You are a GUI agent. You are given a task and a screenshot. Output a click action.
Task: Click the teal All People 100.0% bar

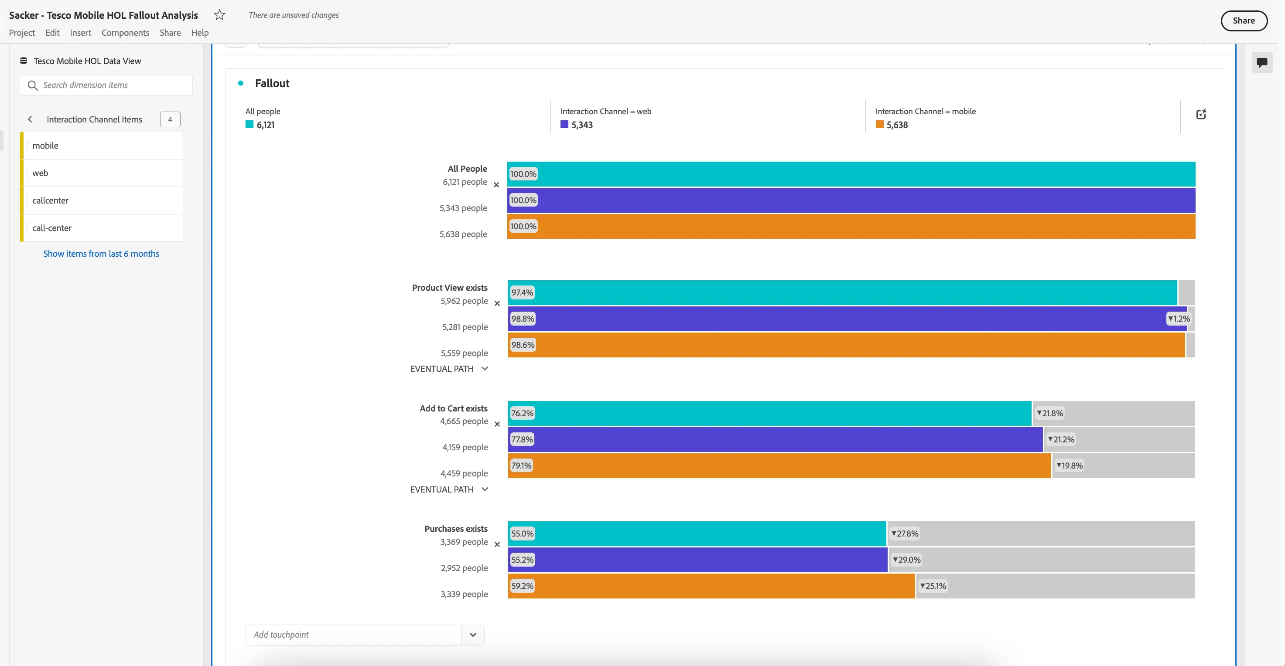pos(851,174)
